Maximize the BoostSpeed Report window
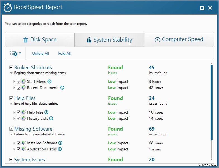This screenshot has height=168, width=219. (202, 8)
